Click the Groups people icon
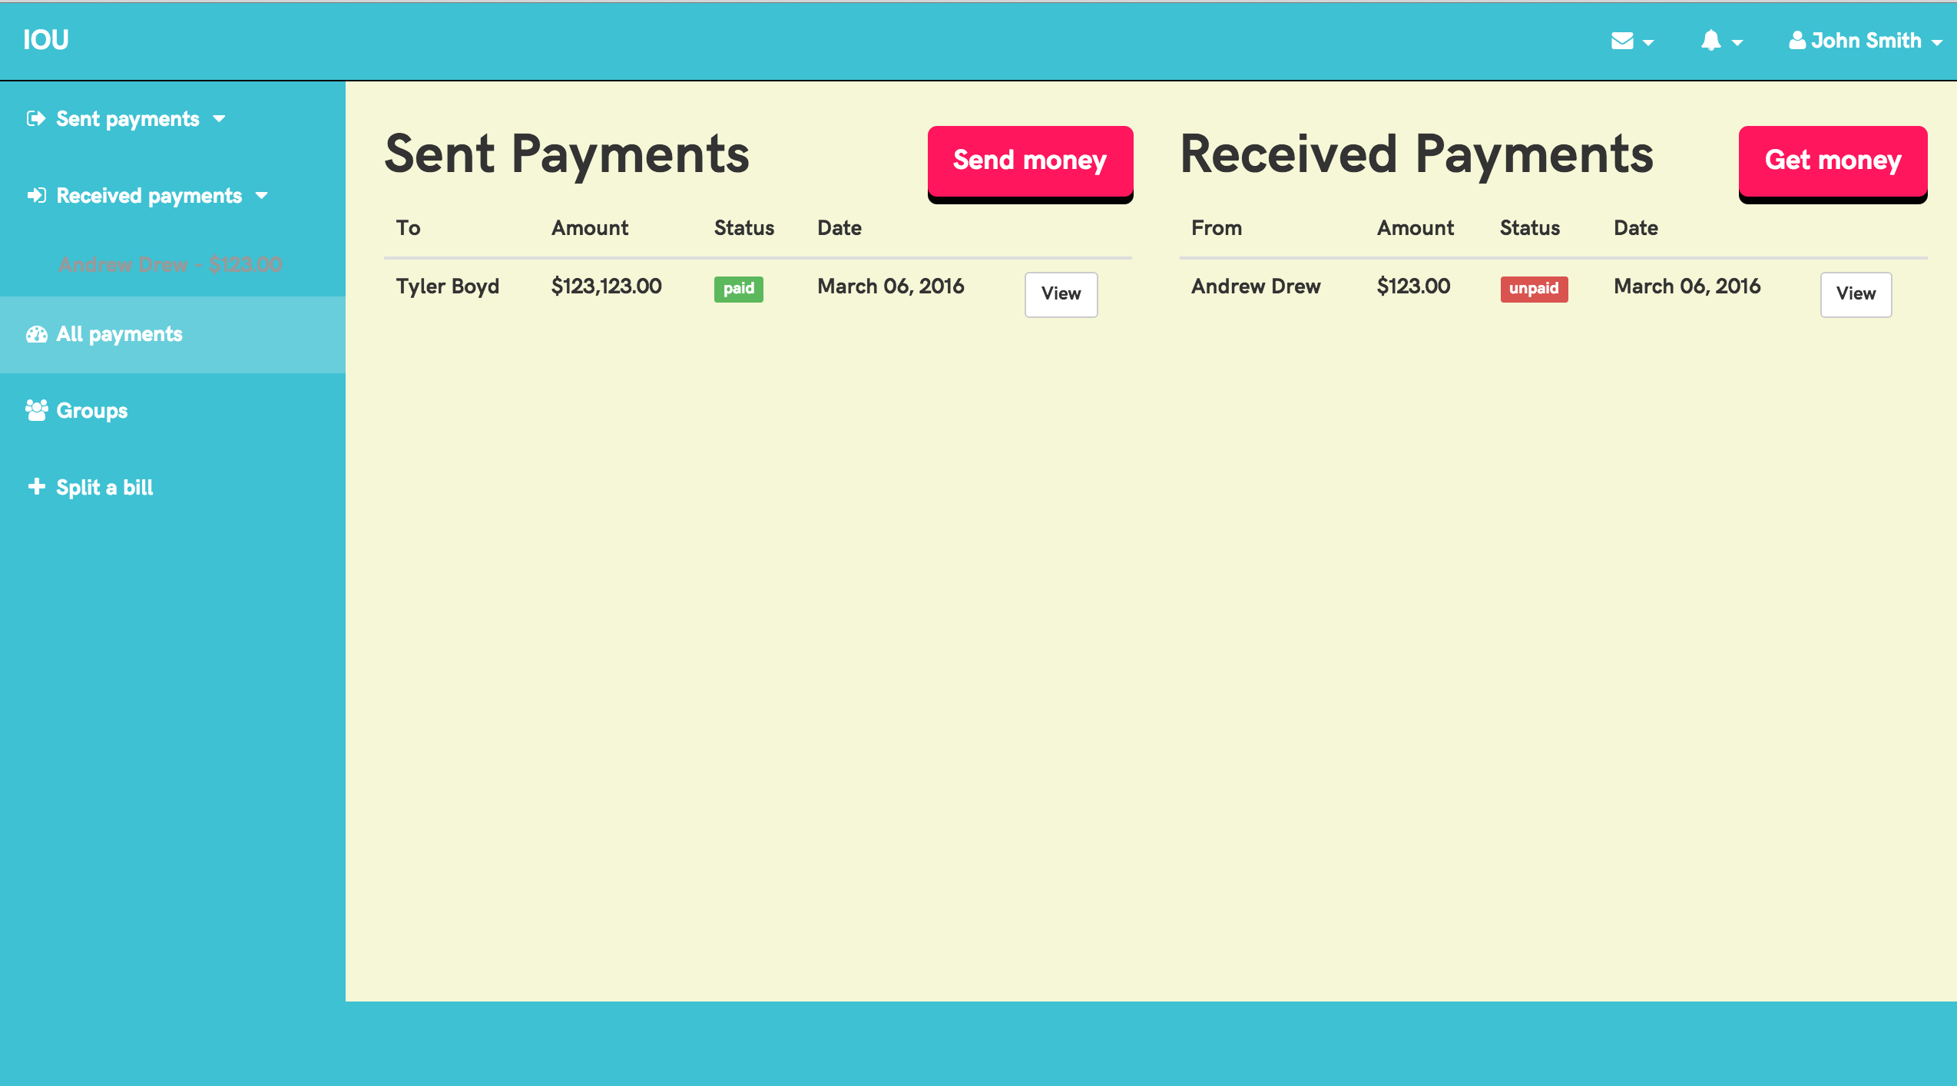This screenshot has width=1957, height=1086. pos(36,410)
